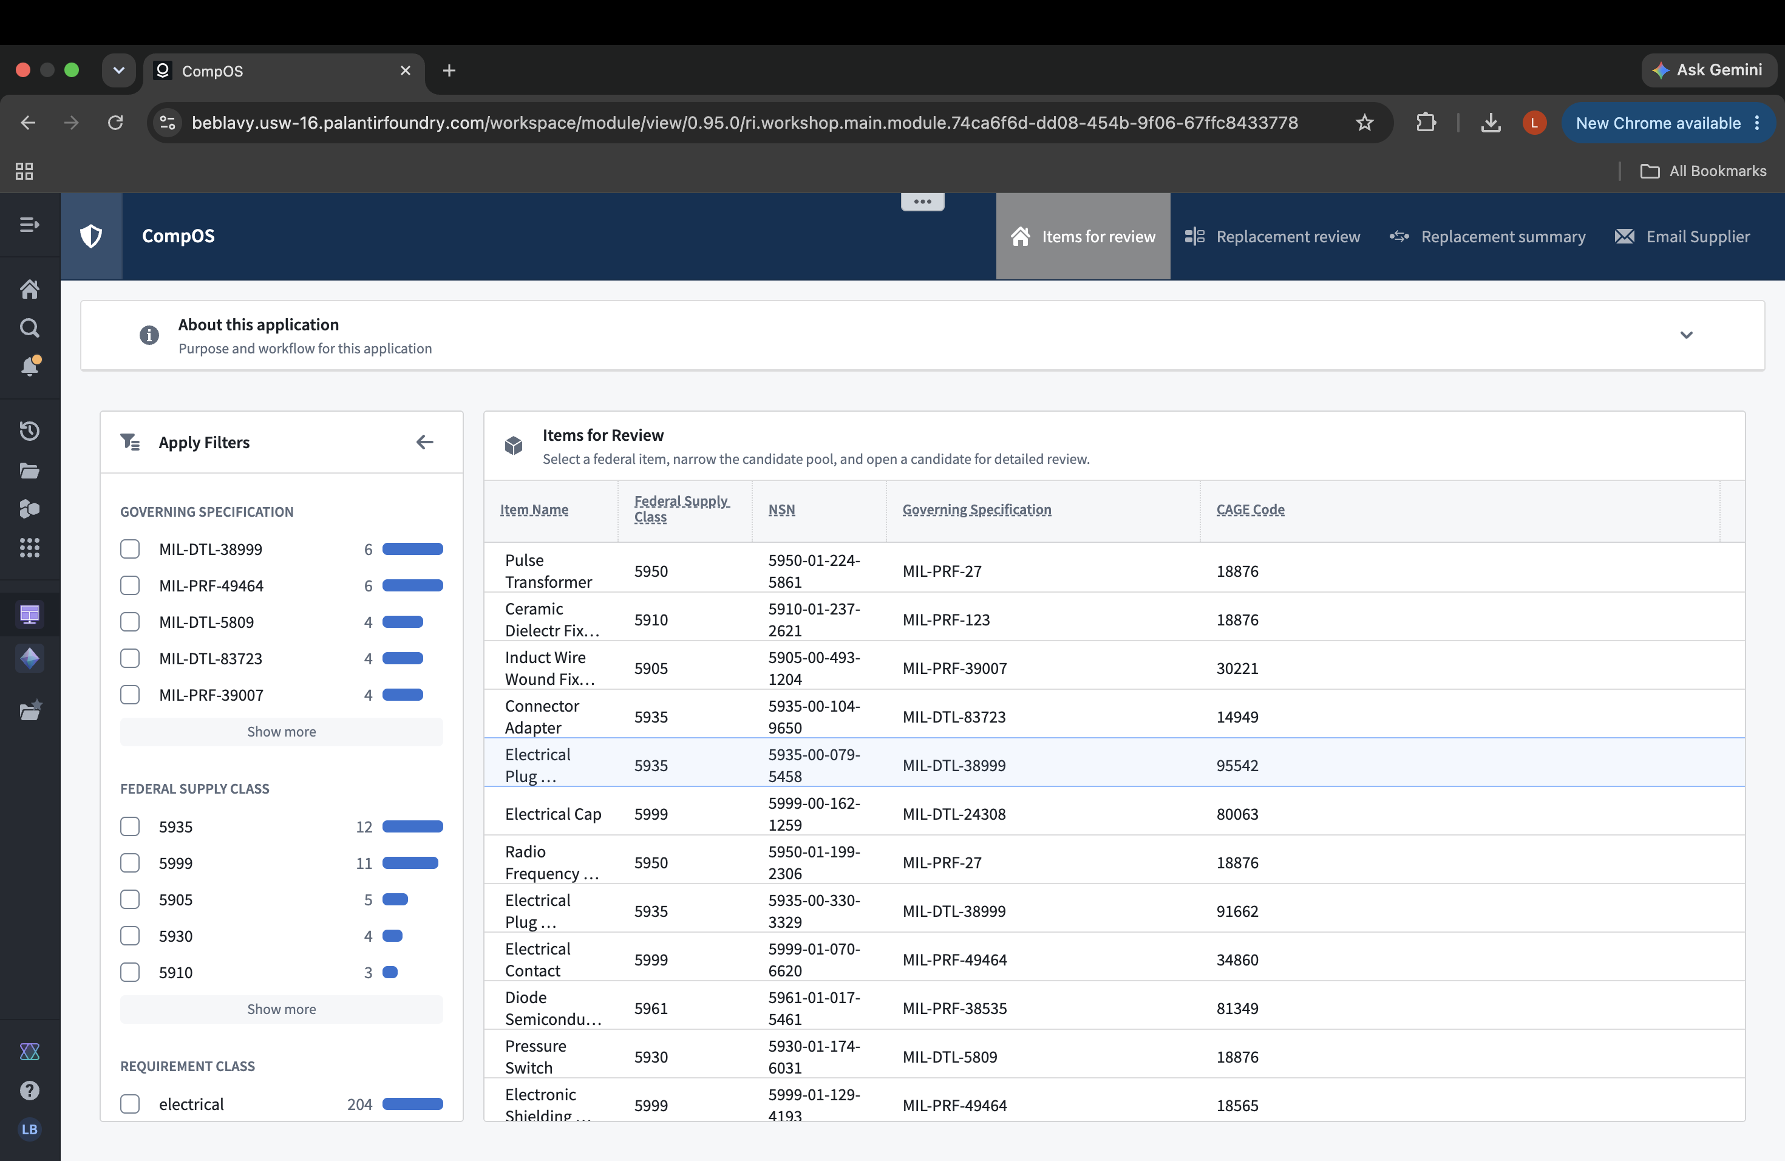Expand the left sidebar menu icon
The image size is (1785, 1161).
(29, 224)
